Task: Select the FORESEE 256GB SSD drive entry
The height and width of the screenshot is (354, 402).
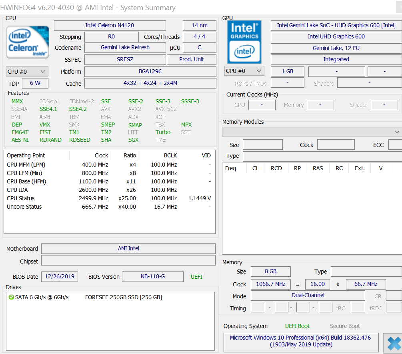Action: [124, 297]
